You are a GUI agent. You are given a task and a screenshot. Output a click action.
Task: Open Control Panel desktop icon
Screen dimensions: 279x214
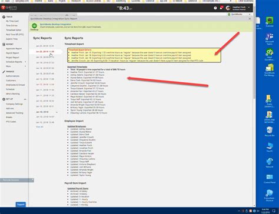click(x=270, y=179)
